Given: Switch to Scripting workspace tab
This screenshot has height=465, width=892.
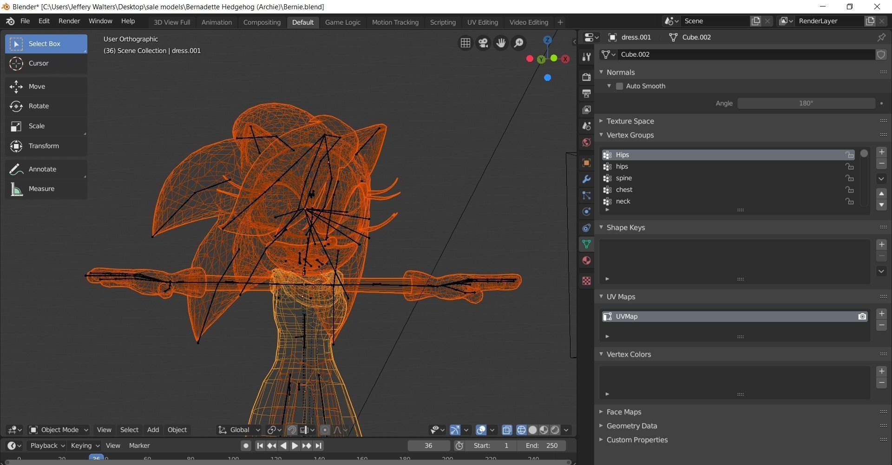Looking at the screenshot, I should click(442, 22).
